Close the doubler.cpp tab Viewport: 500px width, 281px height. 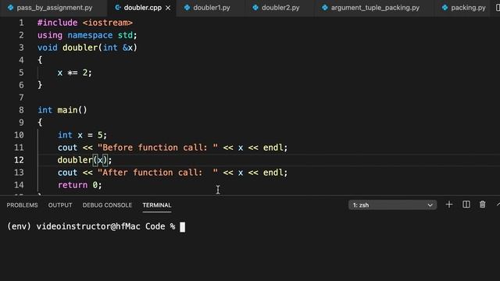coord(168,8)
